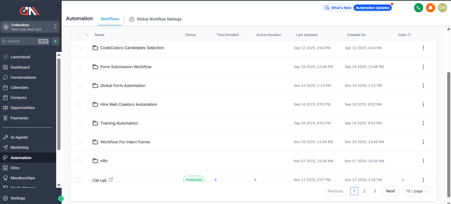
Task: Click the Next pagination button
Action: click(390, 191)
